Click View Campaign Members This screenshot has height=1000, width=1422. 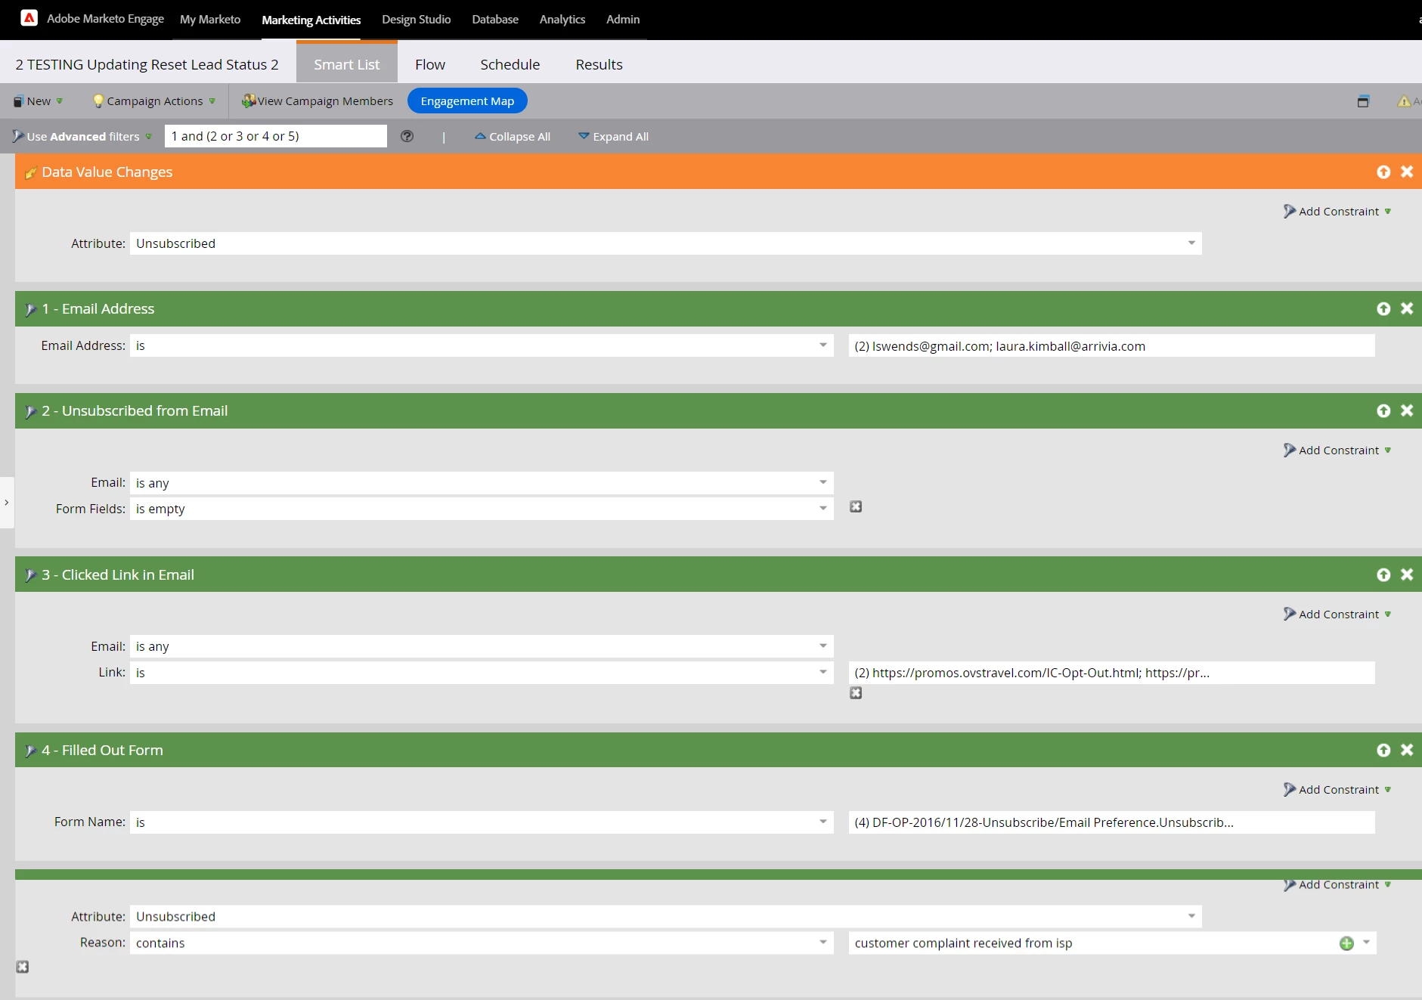318,101
